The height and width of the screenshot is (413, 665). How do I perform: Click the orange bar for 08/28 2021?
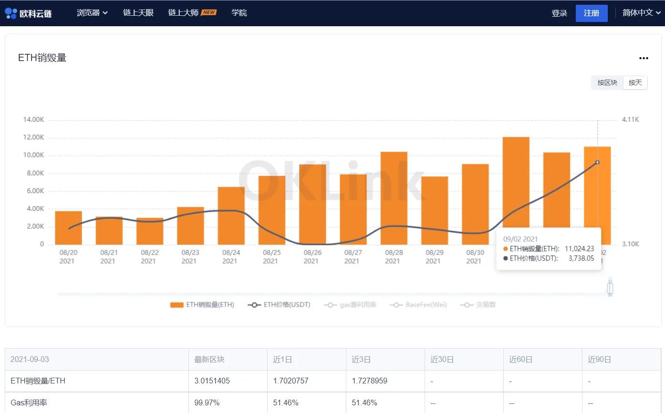[x=394, y=198]
